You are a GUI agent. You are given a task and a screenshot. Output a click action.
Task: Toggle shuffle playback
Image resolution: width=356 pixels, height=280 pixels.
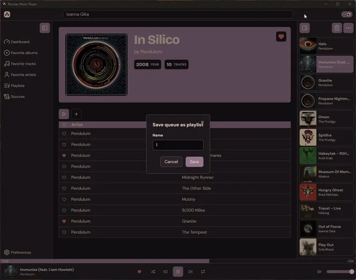[153, 272]
